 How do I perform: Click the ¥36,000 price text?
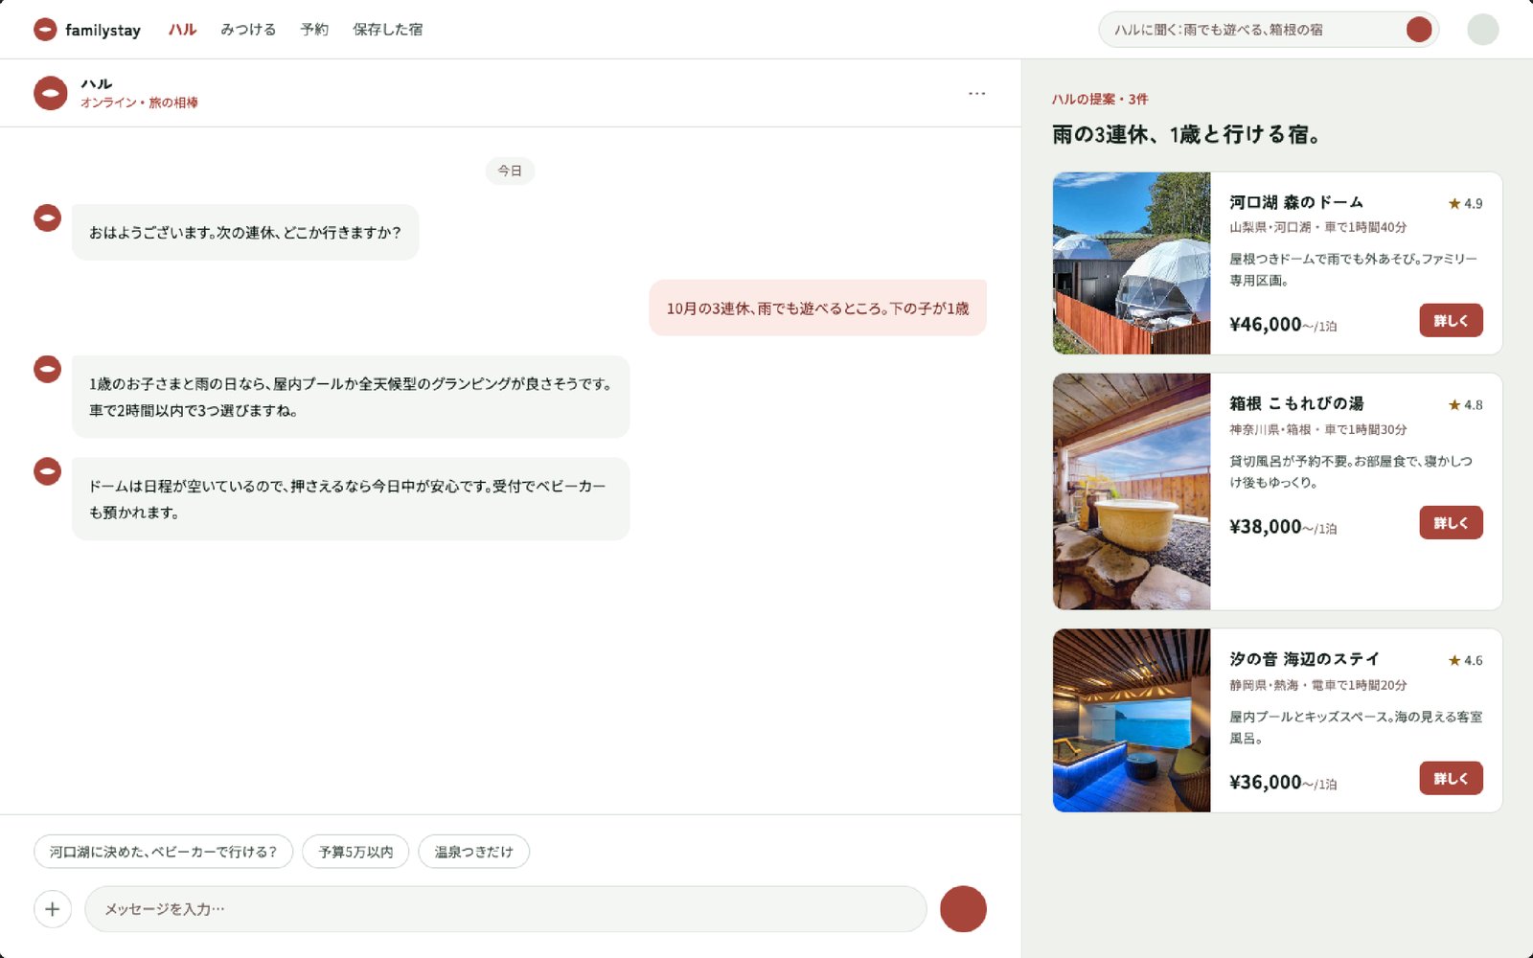point(1266,783)
